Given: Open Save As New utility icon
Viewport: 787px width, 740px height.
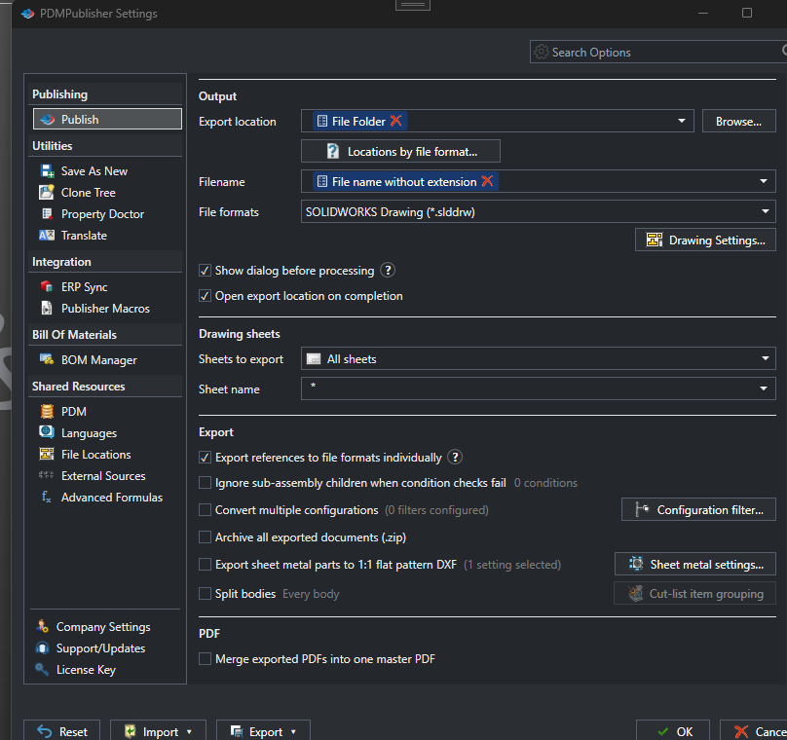Looking at the screenshot, I should pos(47,171).
